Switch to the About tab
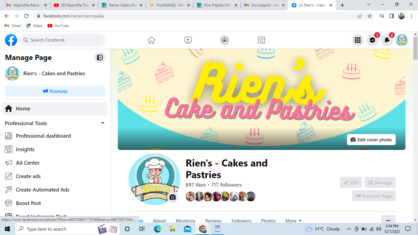 [159, 221]
